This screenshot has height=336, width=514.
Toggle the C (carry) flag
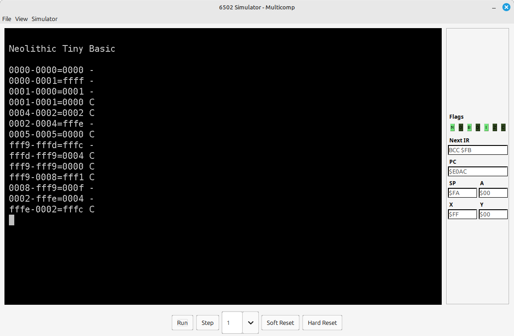click(503, 128)
